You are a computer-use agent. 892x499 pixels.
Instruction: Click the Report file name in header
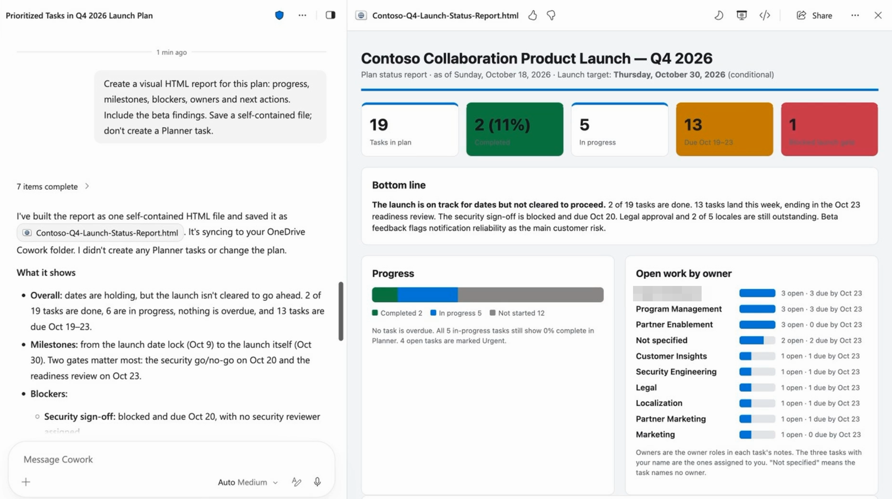point(445,15)
